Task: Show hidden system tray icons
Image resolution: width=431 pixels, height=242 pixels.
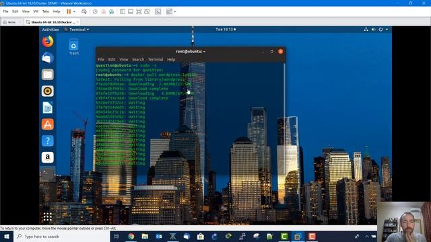Action: (x=367, y=236)
